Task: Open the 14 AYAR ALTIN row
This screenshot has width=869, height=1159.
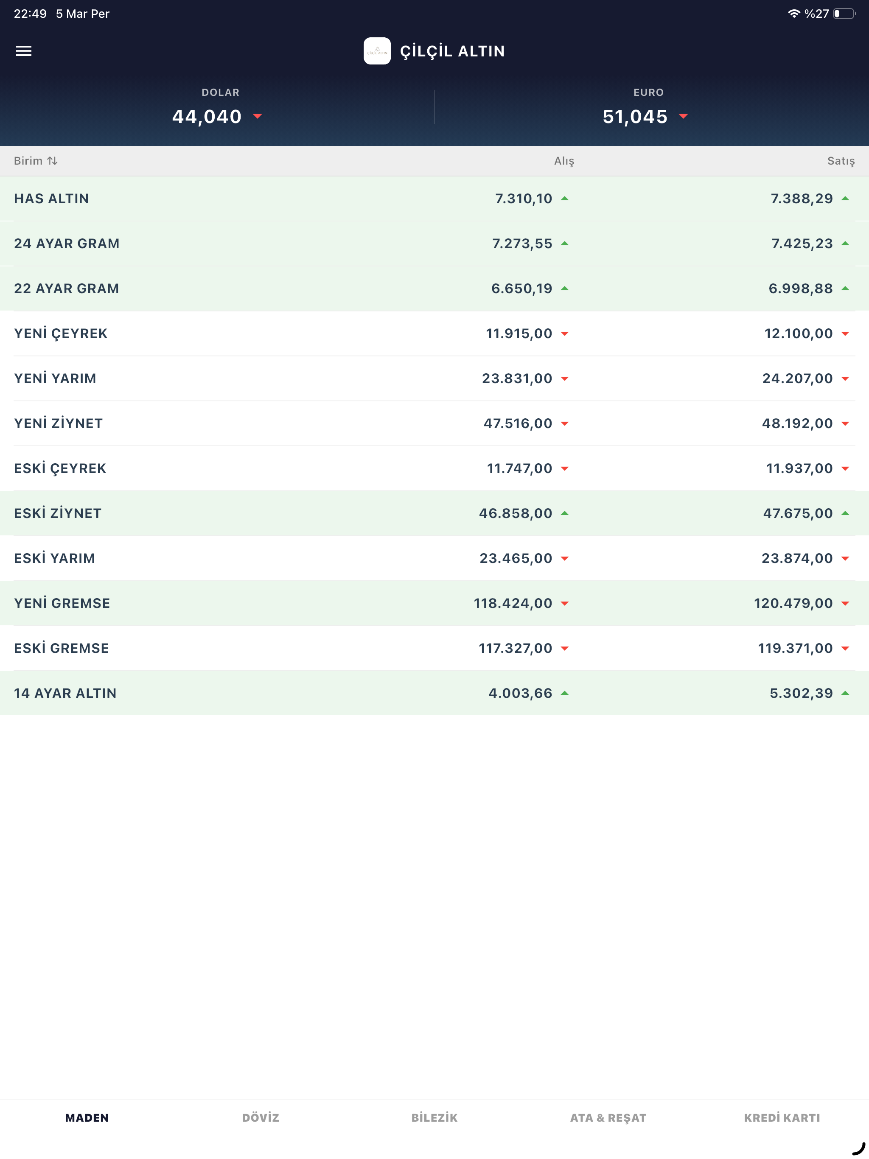Action: tap(434, 693)
